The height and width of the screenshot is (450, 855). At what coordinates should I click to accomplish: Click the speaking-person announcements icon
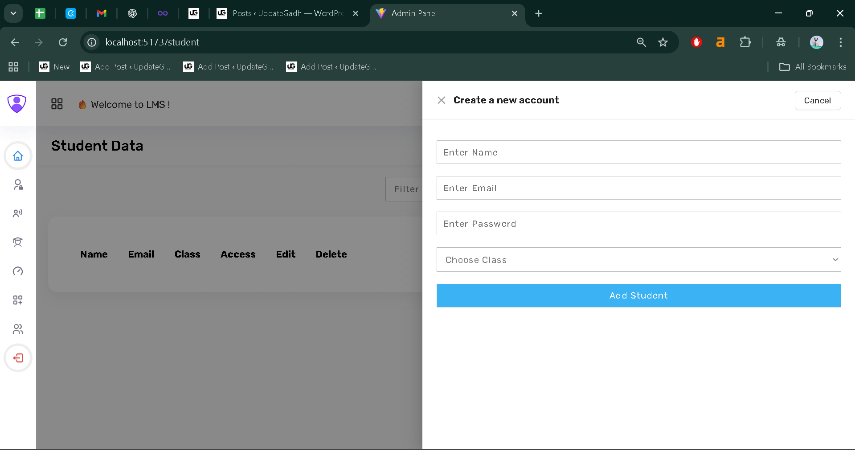tap(18, 213)
